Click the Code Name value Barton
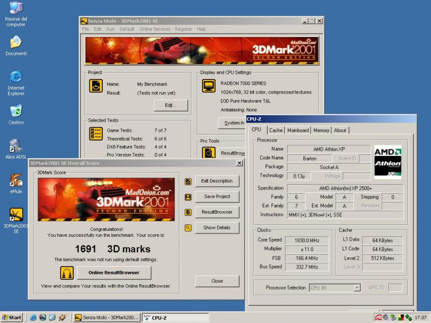 tap(309, 158)
